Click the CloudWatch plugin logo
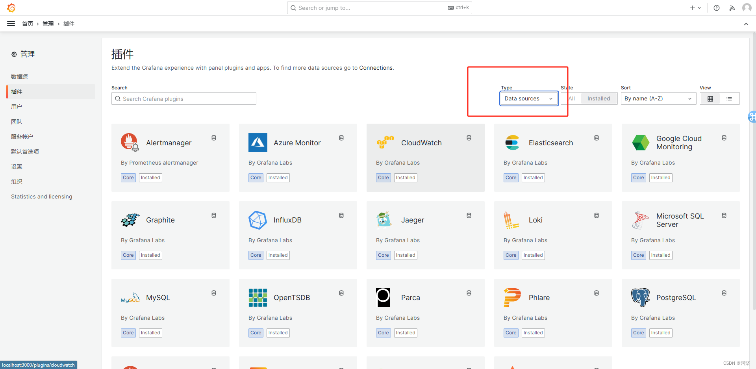This screenshot has height=369, width=756. 385,143
